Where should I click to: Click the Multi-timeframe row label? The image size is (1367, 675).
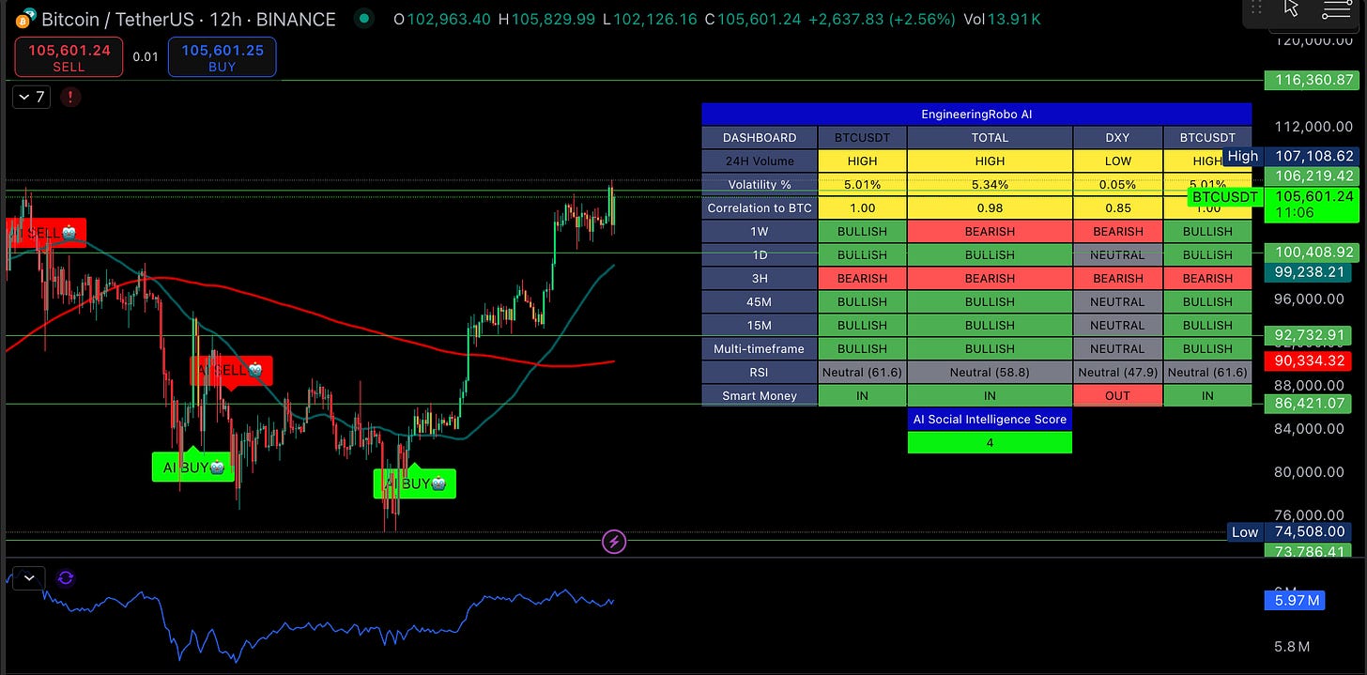[x=760, y=348]
